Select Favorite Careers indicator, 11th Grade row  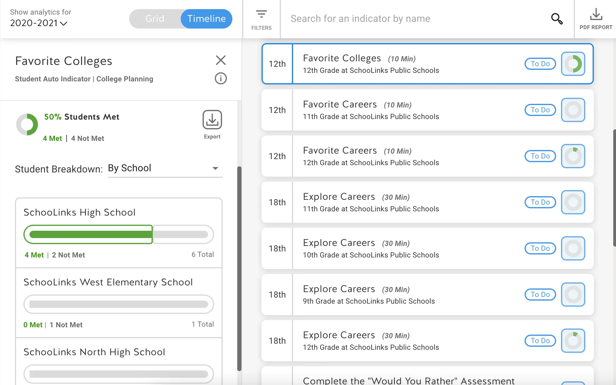(x=428, y=110)
